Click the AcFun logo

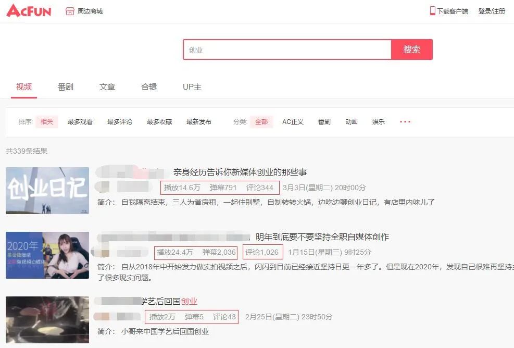pos(29,10)
